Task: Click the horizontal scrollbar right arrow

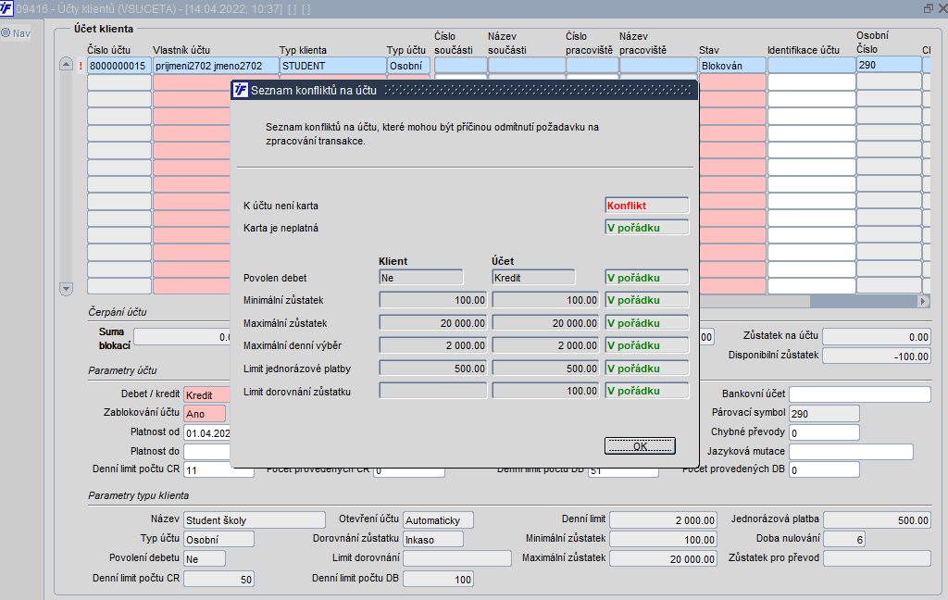Action: (922, 301)
